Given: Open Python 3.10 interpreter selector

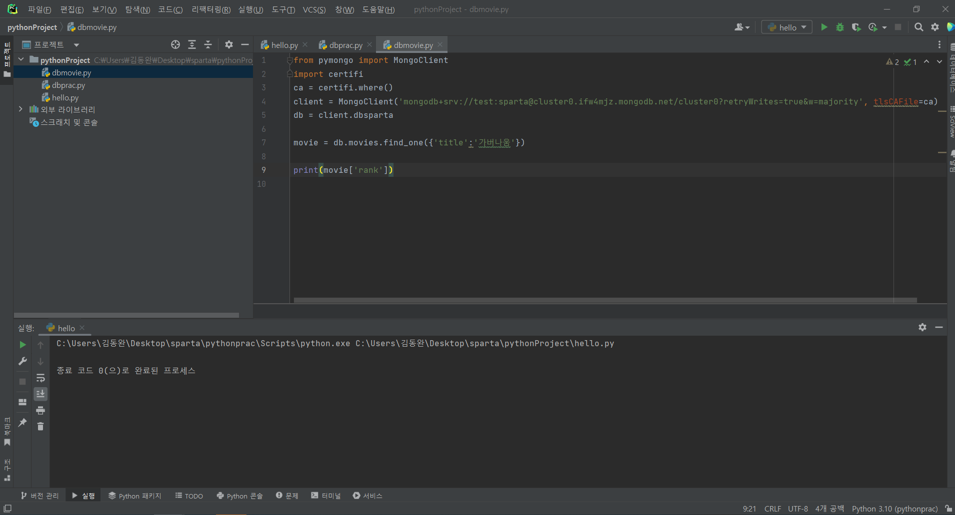Looking at the screenshot, I should coord(894,509).
